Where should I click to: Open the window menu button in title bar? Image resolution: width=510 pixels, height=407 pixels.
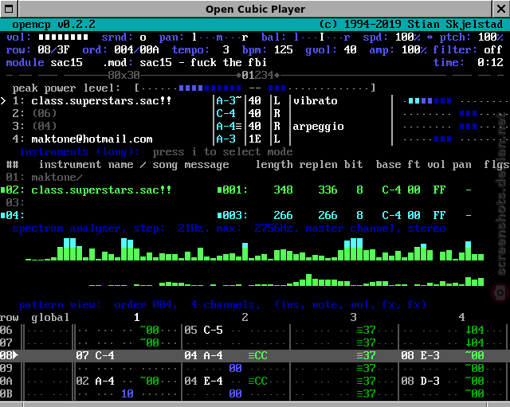9,9
